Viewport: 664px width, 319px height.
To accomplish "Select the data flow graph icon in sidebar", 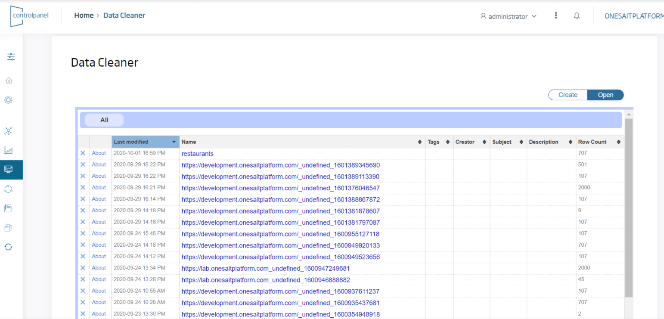I will [x=8, y=131].
